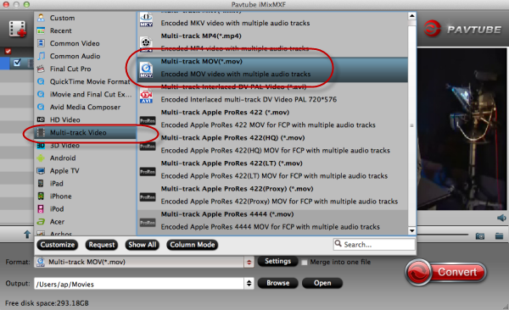Click the HD Video icon
The image size is (509, 310).
(41, 119)
